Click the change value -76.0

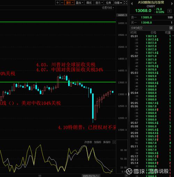coord(158,9)
